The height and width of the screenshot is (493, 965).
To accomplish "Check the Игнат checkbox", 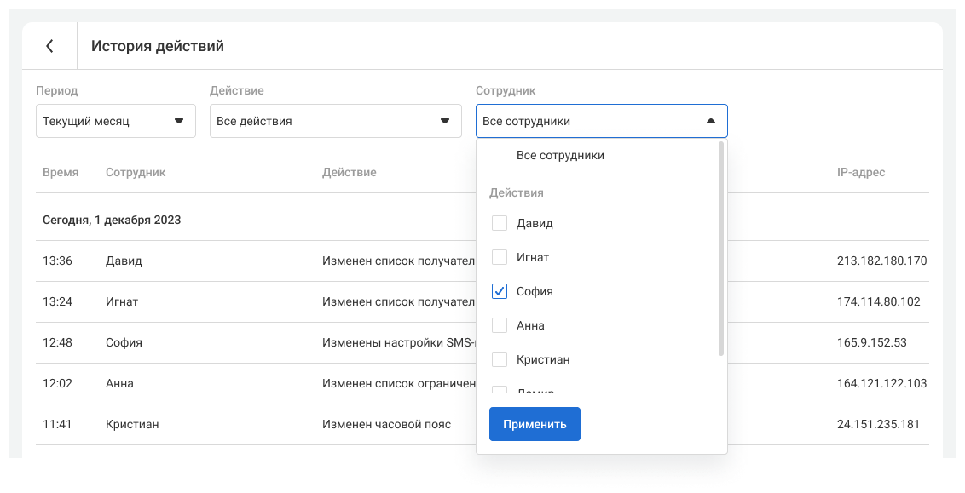I will pos(500,257).
